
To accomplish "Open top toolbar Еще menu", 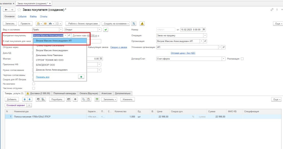I will pos(278,24).
